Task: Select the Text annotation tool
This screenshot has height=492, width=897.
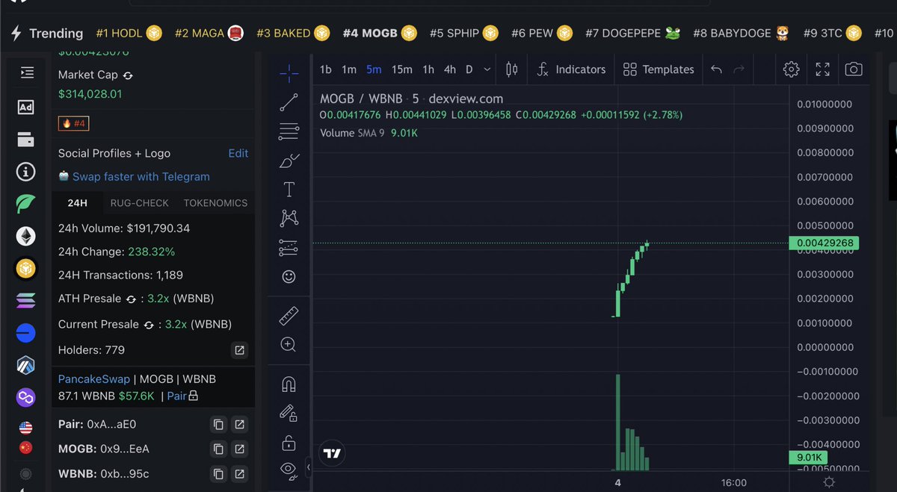Action: click(289, 190)
